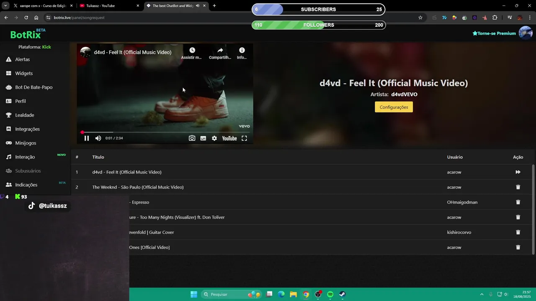
Task: Click the song list scrollbar
Action: click(x=533, y=209)
